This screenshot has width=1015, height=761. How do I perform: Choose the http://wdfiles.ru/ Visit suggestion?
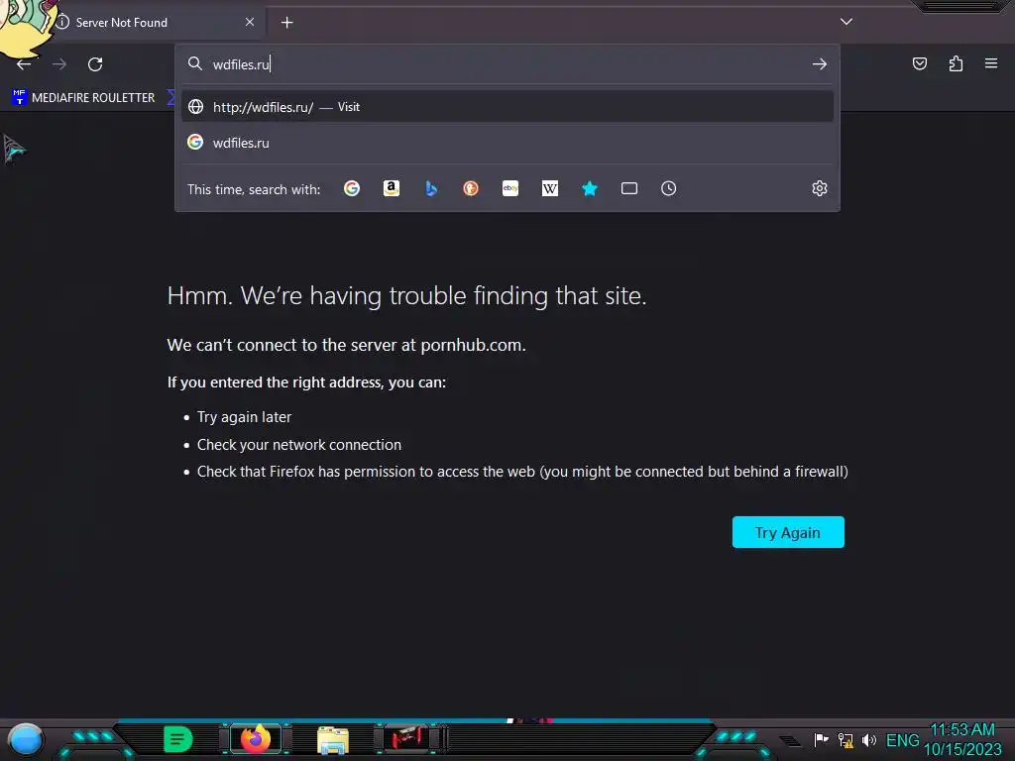507,107
